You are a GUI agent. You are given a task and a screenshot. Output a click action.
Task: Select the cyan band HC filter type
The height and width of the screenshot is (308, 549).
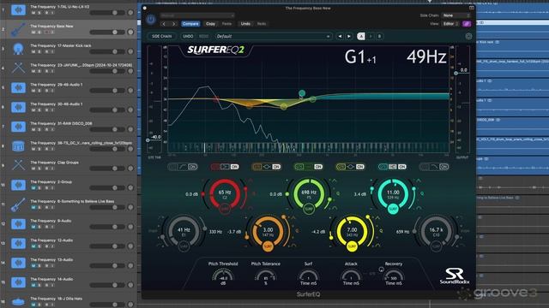click(393, 167)
